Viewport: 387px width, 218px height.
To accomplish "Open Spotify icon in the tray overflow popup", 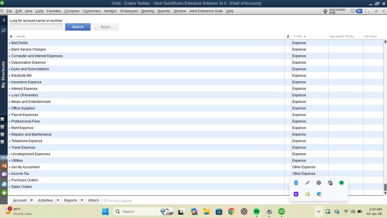I will 342,183.
